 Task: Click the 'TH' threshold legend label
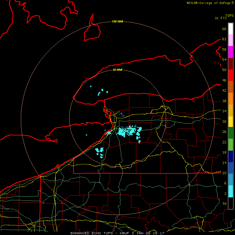224,204
